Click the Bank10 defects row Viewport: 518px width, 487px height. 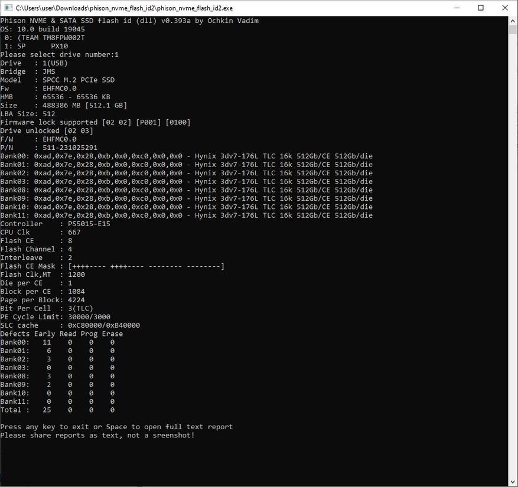[x=57, y=393]
